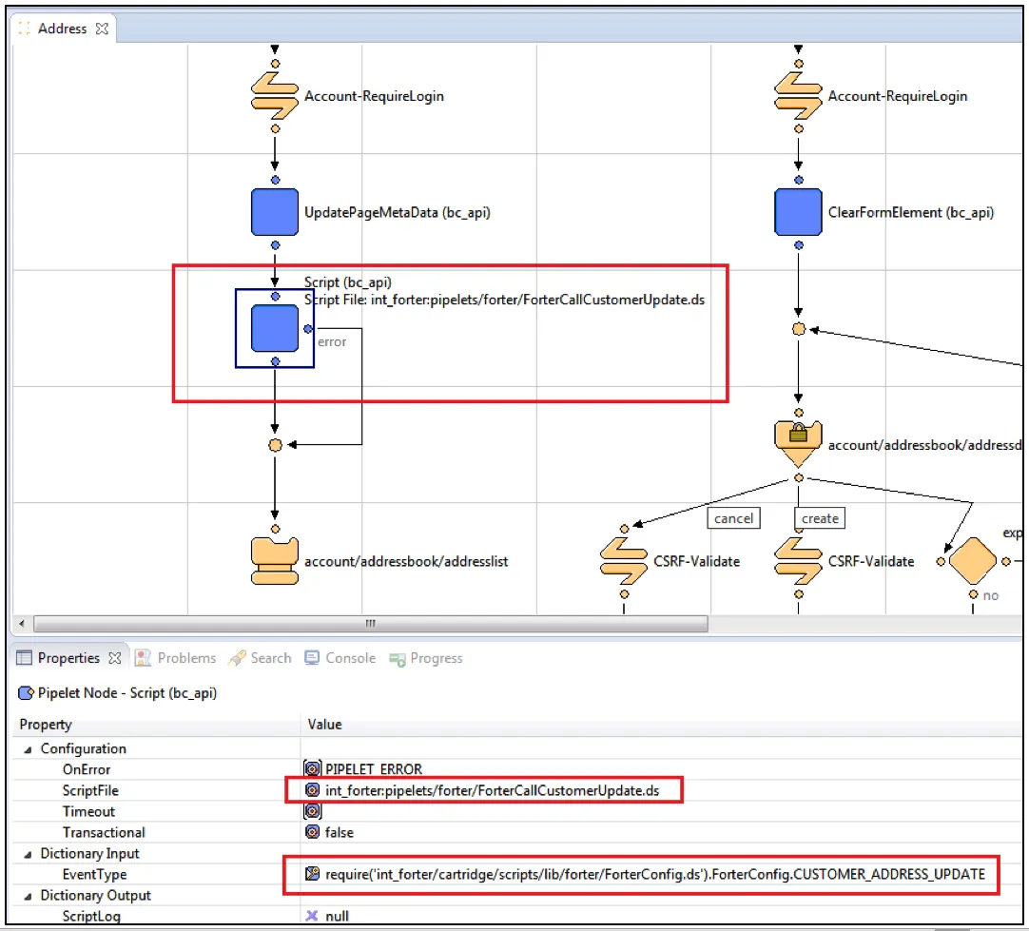Screen dimensions: 1029x931
Task: Click OnError value PIPELET_ERROR icon
Action: pyautogui.click(x=312, y=768)
